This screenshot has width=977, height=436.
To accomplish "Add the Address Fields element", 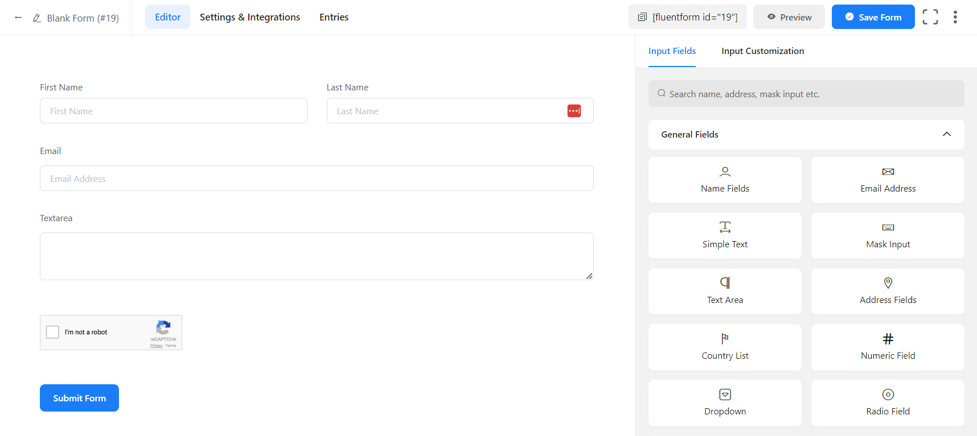I will click(887, 291).
